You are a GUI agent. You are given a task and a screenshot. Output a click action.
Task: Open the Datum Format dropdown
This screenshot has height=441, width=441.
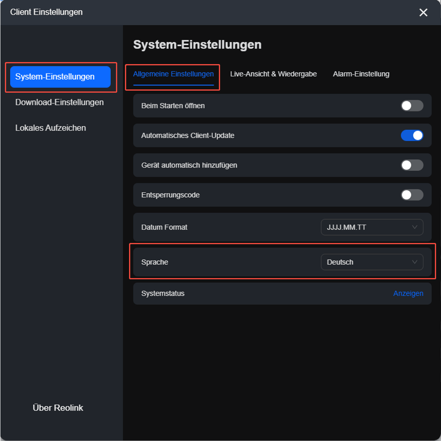[x=372, y=227]
